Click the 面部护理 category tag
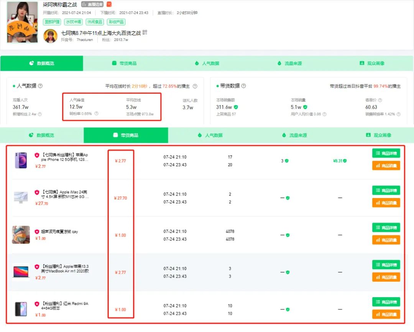Image resolution: width=414 pixels, height=332 pixels. click(52, 22)
